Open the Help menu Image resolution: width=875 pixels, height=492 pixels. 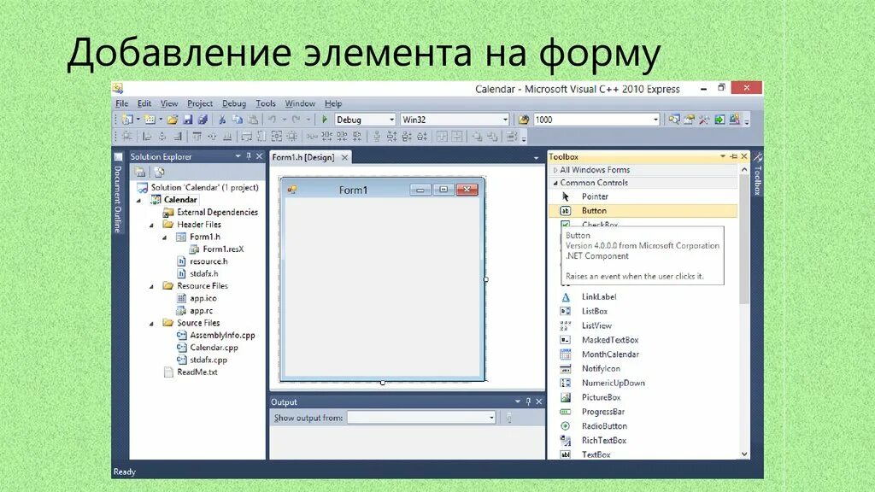click(x=333, y=103)
